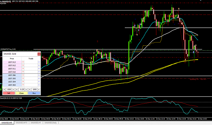Select the bid price 1857.593 cell
Image resolution: width=212 pixels, height=125 pixels.
[x=12, y=85]
